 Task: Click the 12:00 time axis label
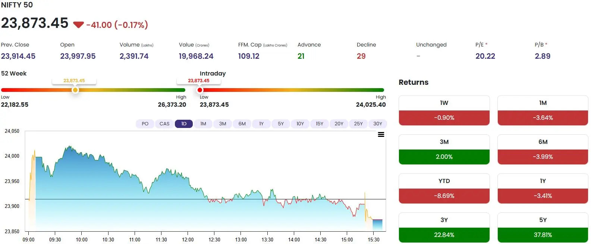(188, 240)
